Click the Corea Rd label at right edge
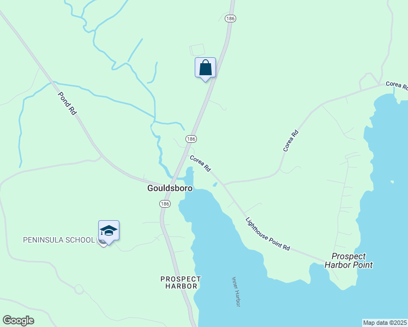 [x=397, y=86]
